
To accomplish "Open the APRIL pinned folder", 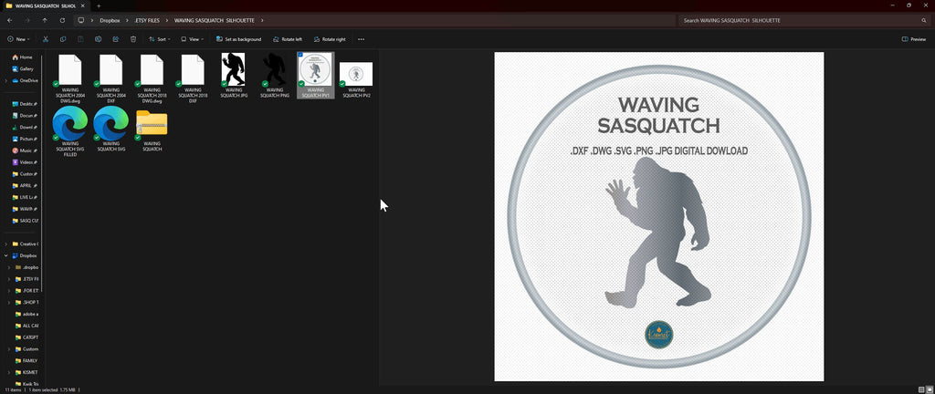I will (x=24, y=186).
